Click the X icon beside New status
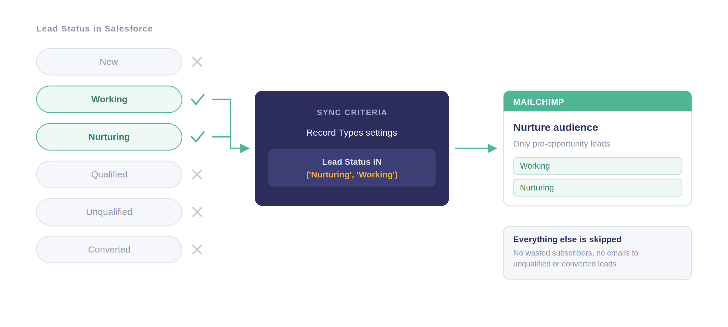728x327 pixels. pos(197,62)
